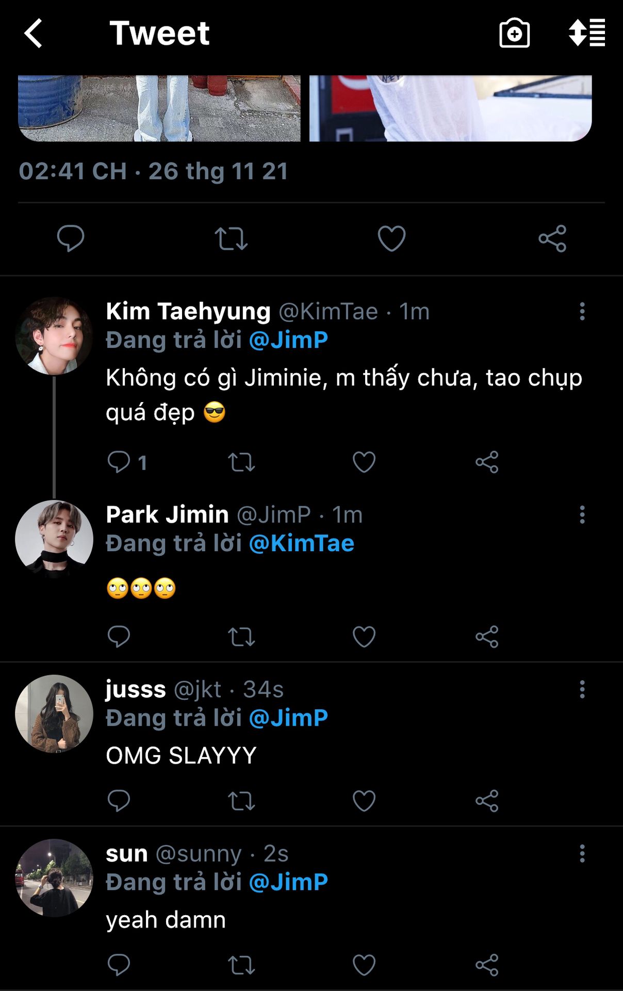Share jusss's OMG SLAYYY reply
The image size is (623, 991).
pyautogui.click(x=487, y=801)
